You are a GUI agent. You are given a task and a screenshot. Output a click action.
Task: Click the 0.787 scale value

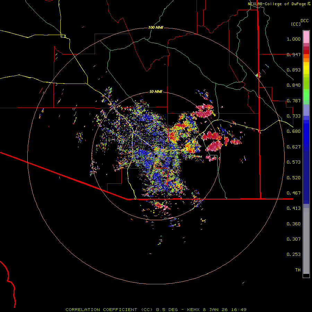pyautogui.click(x=294, y=101)
